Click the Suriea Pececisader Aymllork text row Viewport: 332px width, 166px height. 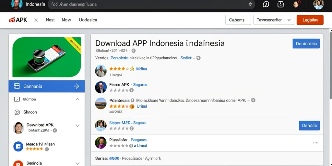128,158
